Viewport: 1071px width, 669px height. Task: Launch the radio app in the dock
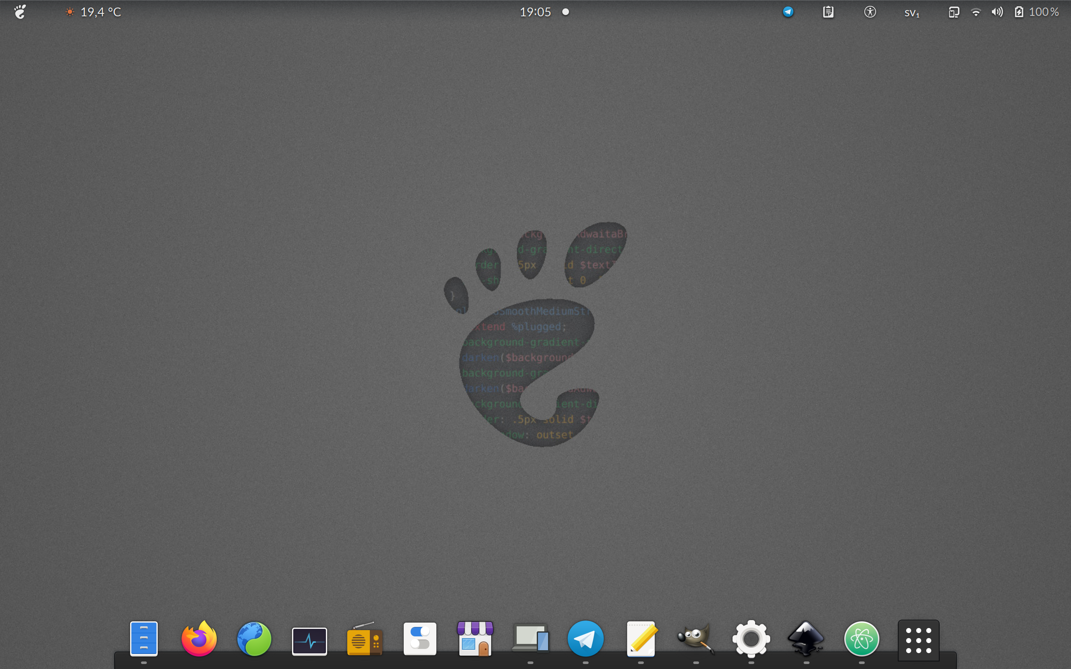[x=365, y=638]
